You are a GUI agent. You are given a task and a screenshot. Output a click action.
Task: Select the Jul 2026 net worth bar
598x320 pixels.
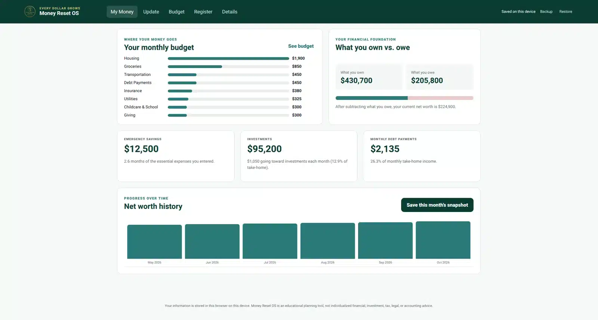tap(270, 241)
